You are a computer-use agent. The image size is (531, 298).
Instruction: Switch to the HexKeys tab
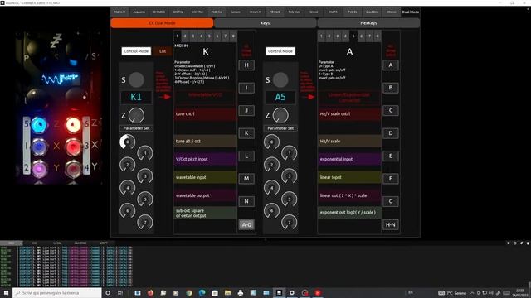click(x=368, y=23)
